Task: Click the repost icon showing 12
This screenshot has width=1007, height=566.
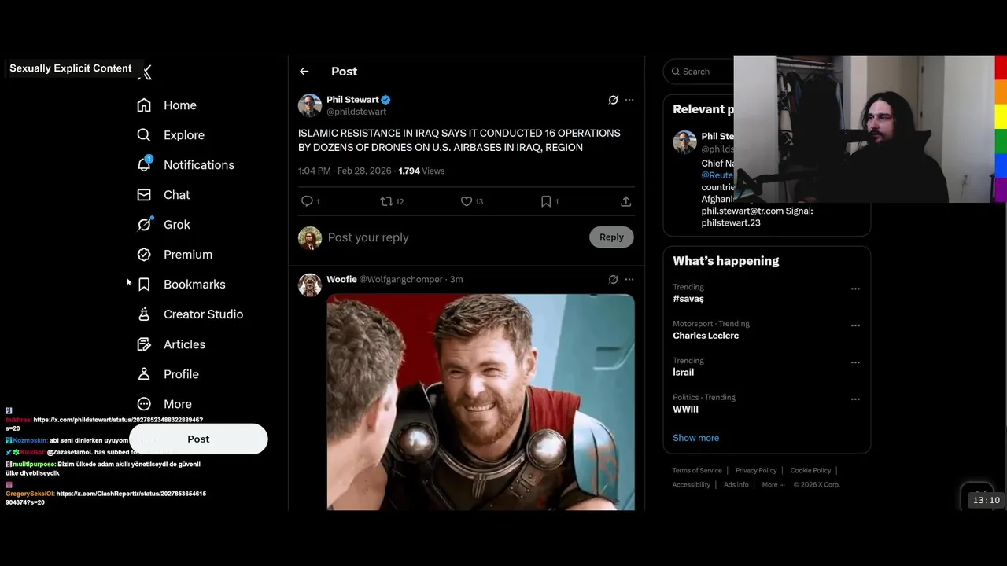Action: (386, 201)
